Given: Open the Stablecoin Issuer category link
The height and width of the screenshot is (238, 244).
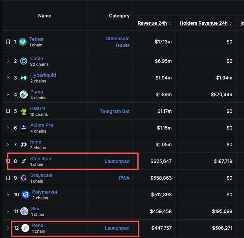Looking at the screenshot, I should (x=118, y=42).
